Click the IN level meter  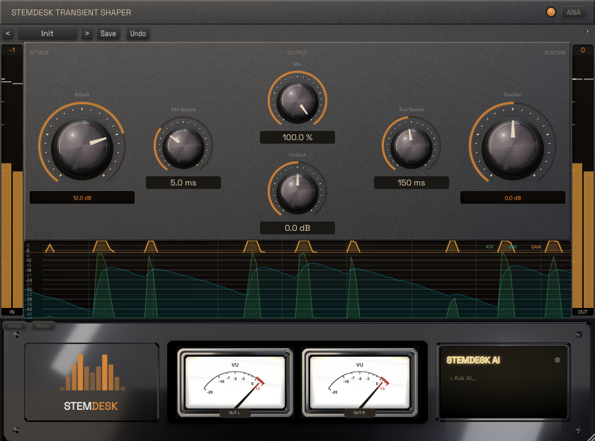tap(12, 180)
